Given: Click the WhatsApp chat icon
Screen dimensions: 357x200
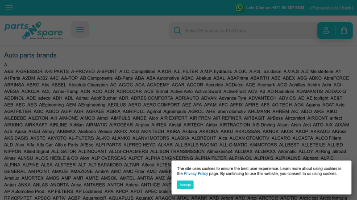Looking at the screenshot, I should click(x=239, y=8).
